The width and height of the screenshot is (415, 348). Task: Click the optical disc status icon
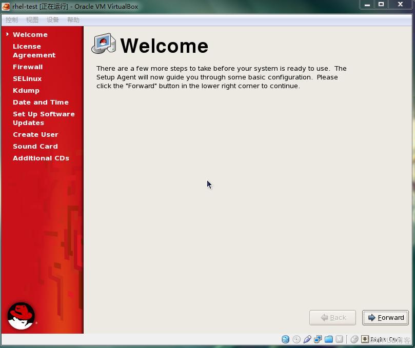(297, 339)
